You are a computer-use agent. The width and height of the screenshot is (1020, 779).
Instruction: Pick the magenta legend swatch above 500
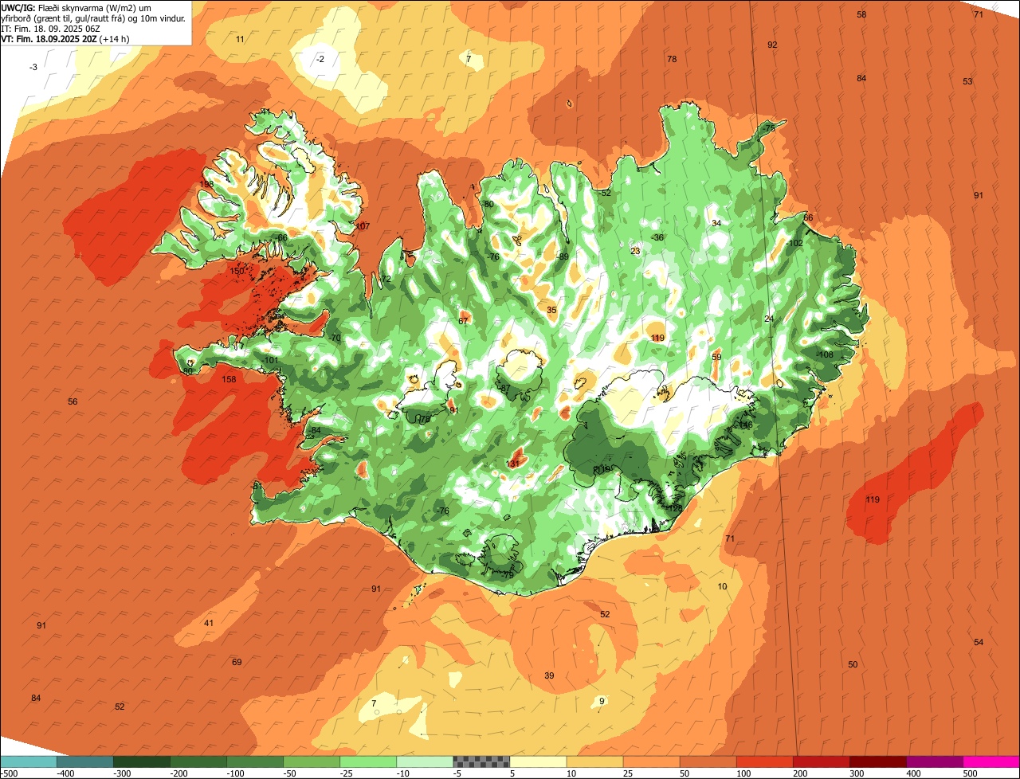click(x=991, y=761)
